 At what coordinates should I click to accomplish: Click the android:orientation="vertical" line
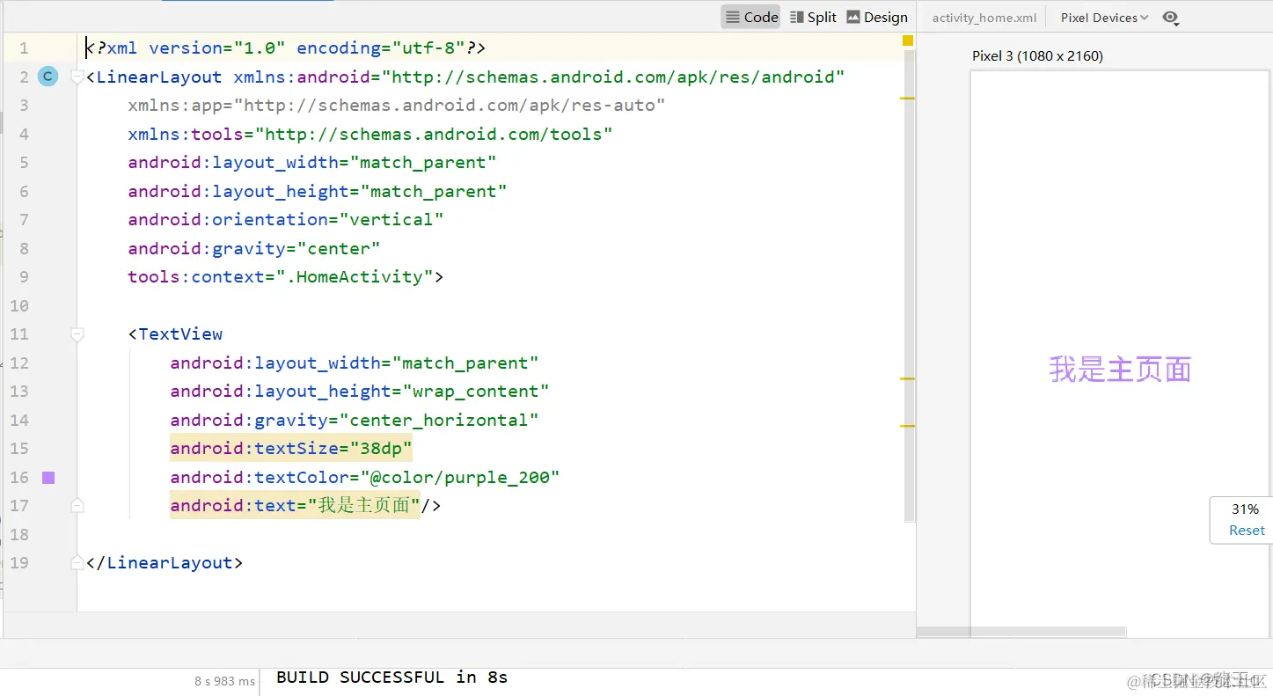[x=286, y=219]
